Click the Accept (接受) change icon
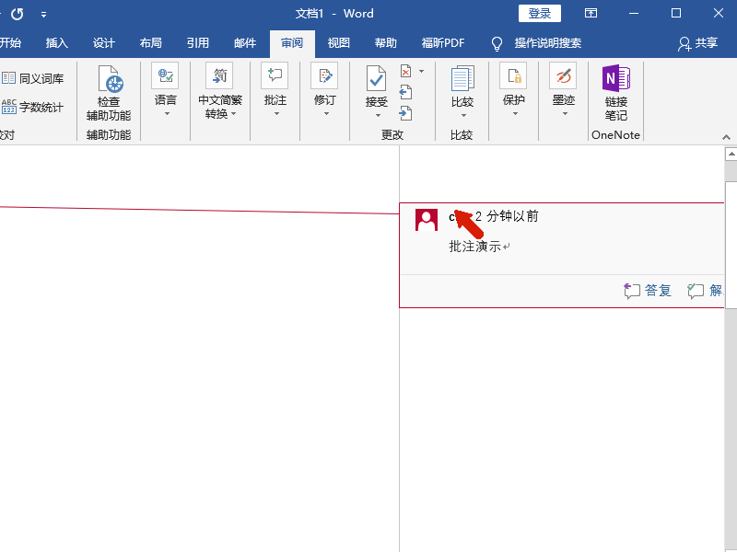Viewport: 737px width, 552px height. (376, 78)
